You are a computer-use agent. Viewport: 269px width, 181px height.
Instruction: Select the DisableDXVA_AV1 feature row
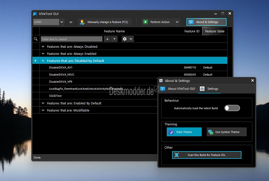(x=130, y=67)
